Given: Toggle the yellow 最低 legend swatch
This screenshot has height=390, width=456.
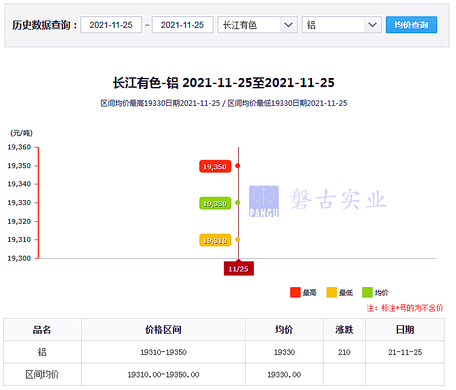Looking at the screenshot, I should click(331, 293).
